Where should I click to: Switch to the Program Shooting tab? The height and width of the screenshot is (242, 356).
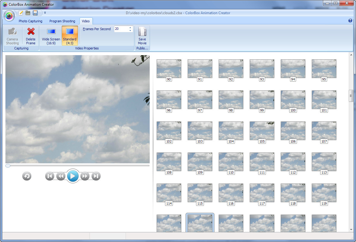click(x=62, y=21)
